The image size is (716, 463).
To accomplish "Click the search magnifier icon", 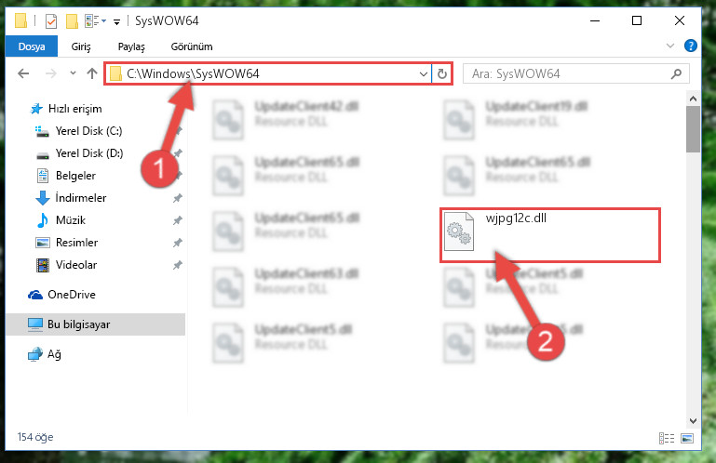I will click(x=676, y=73).
